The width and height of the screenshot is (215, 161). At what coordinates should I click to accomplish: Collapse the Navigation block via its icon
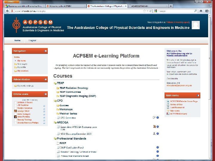[45, 51]
